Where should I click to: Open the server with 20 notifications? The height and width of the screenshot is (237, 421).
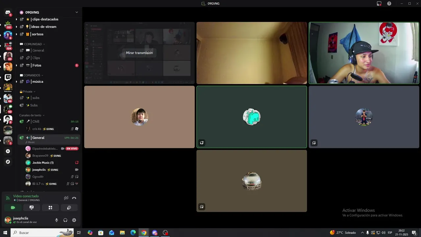pyautogui.click(x=8, y=56)
